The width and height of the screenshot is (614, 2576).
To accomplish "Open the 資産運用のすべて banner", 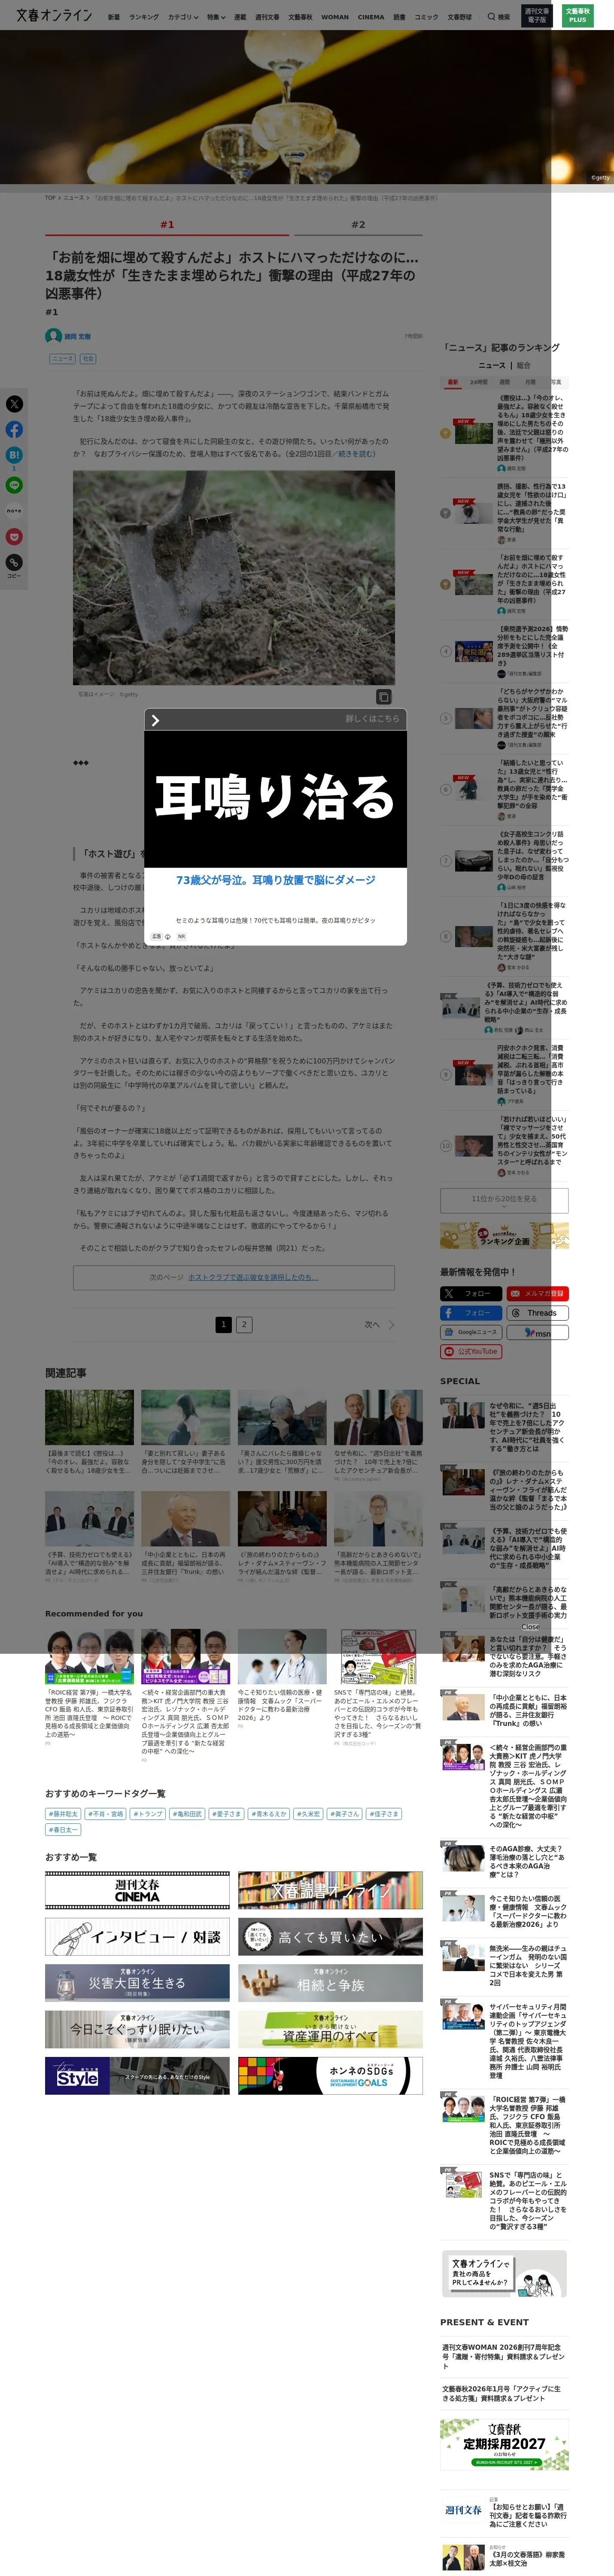I will tap(330, 2029).
